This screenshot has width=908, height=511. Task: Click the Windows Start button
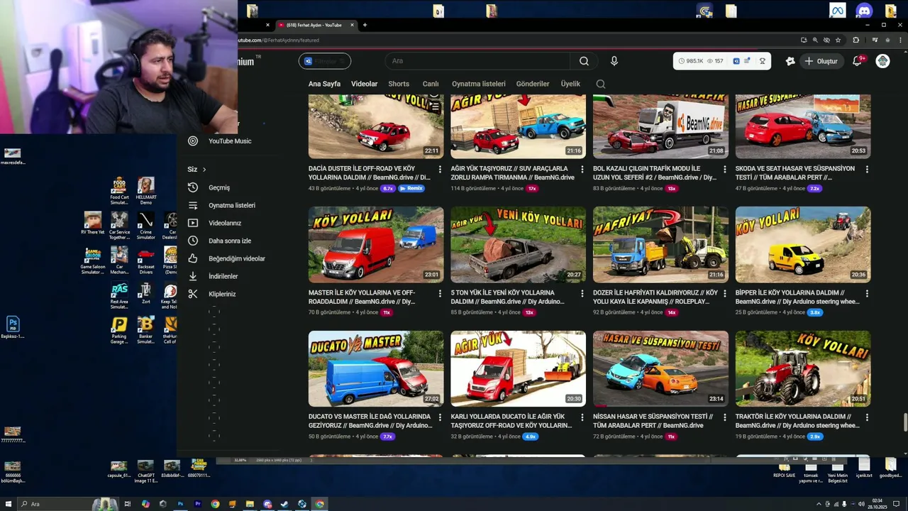[8, 504]
